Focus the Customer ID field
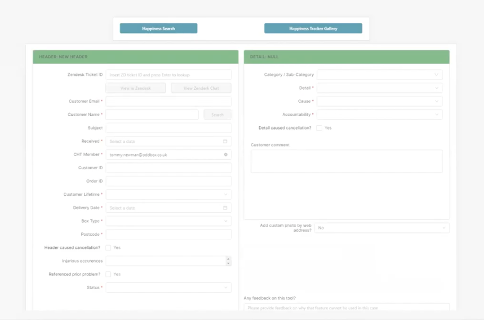 (x=169, y=168)
